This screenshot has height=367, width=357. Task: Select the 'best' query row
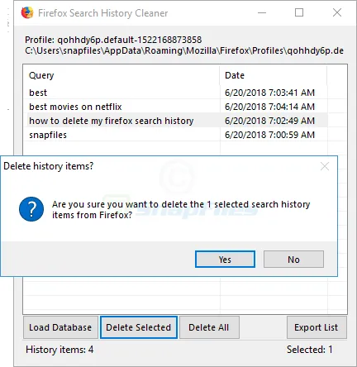177,93
